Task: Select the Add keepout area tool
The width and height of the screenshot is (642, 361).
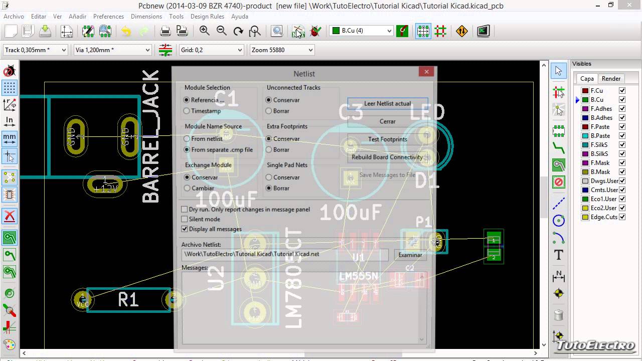Action: [559, 182]
